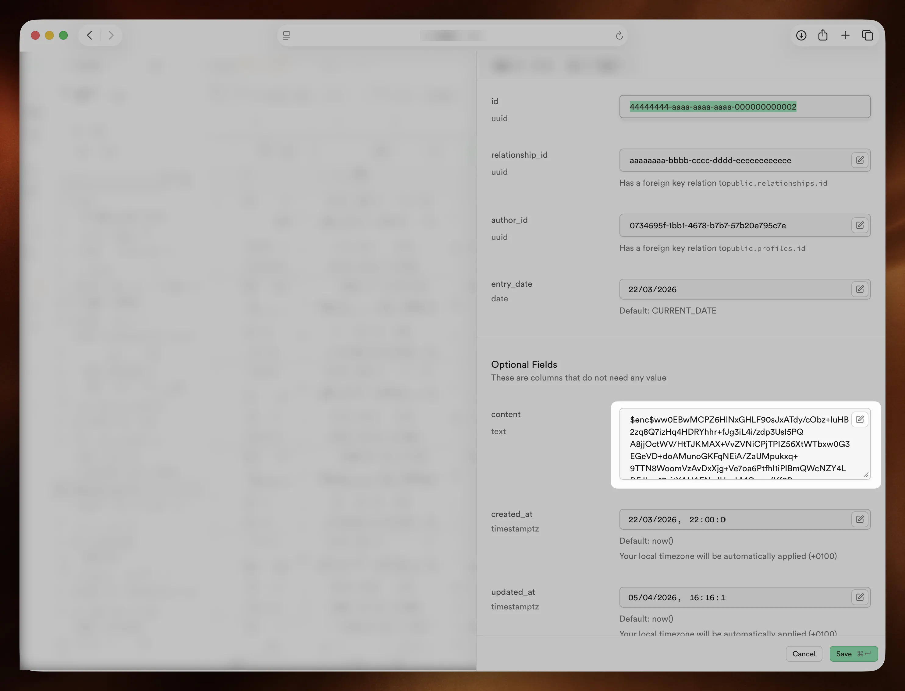The height and width of the screenshot is (691, 905).
Task: Click the Safari address bar
Action: [x=452, y=36]
